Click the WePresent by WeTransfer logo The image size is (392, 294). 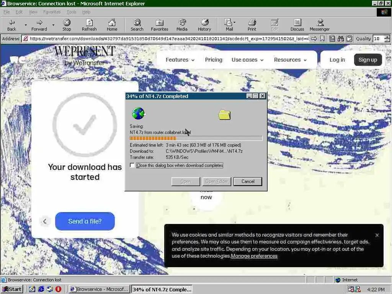[x=85, y=55]
